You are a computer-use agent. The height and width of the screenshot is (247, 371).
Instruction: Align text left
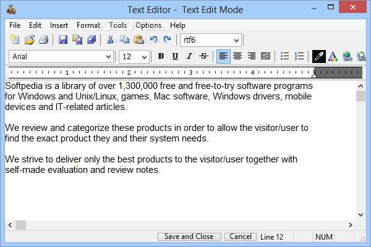coord(223,56)
